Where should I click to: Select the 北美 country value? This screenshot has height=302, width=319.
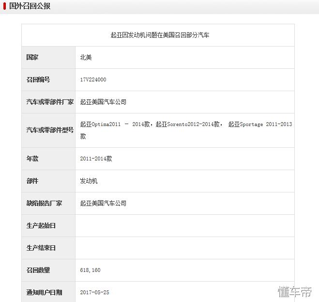coord(86,58)
